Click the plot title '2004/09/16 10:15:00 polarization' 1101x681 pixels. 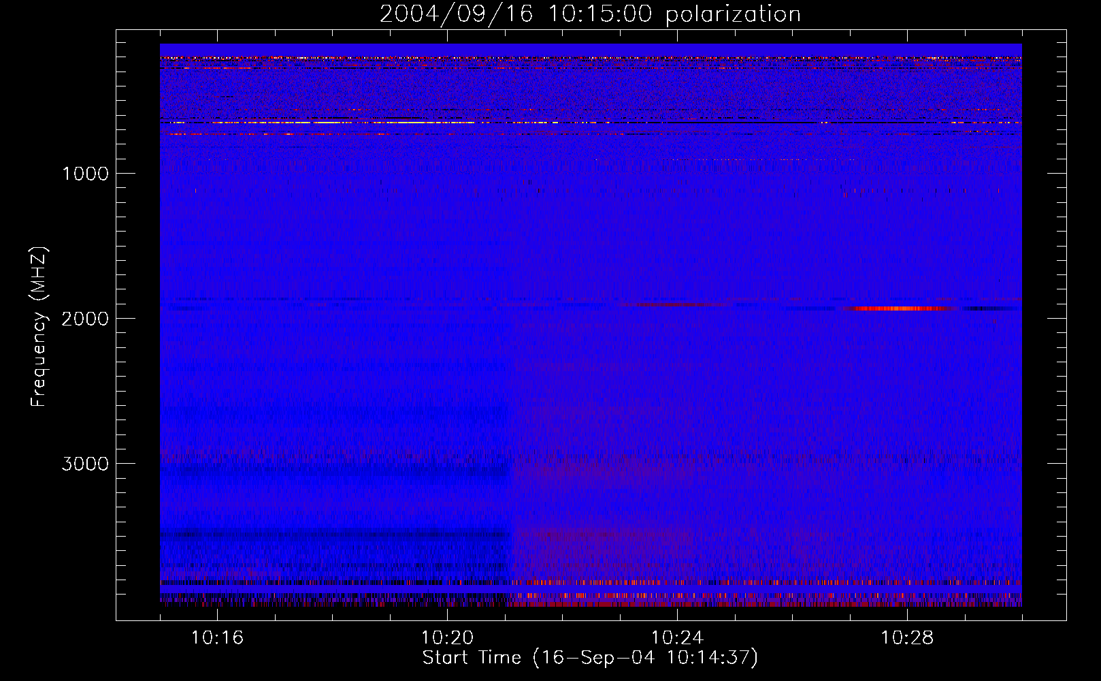pyautogui.click(x=590, y=14)
